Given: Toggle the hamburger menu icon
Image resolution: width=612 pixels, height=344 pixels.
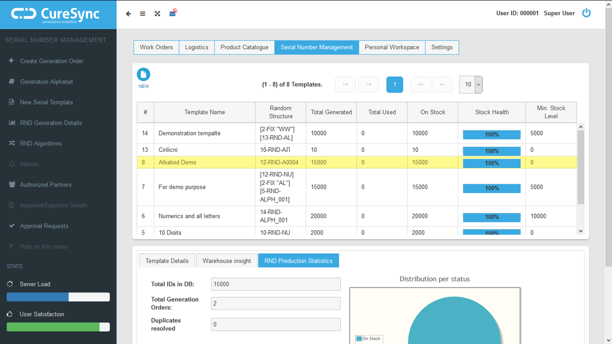Looking at the screenshot, I should pos(142,14).
